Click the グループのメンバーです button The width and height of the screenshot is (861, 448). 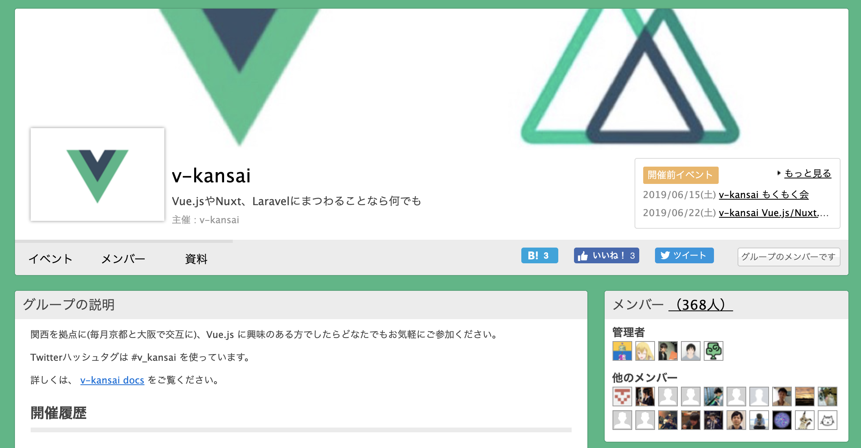point(789,257)
